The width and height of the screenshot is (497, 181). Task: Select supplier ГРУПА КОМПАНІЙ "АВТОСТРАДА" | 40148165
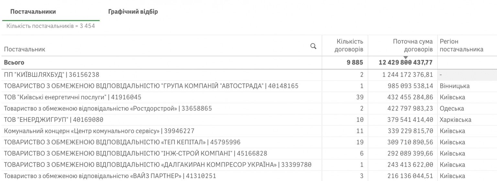point(151,86)
